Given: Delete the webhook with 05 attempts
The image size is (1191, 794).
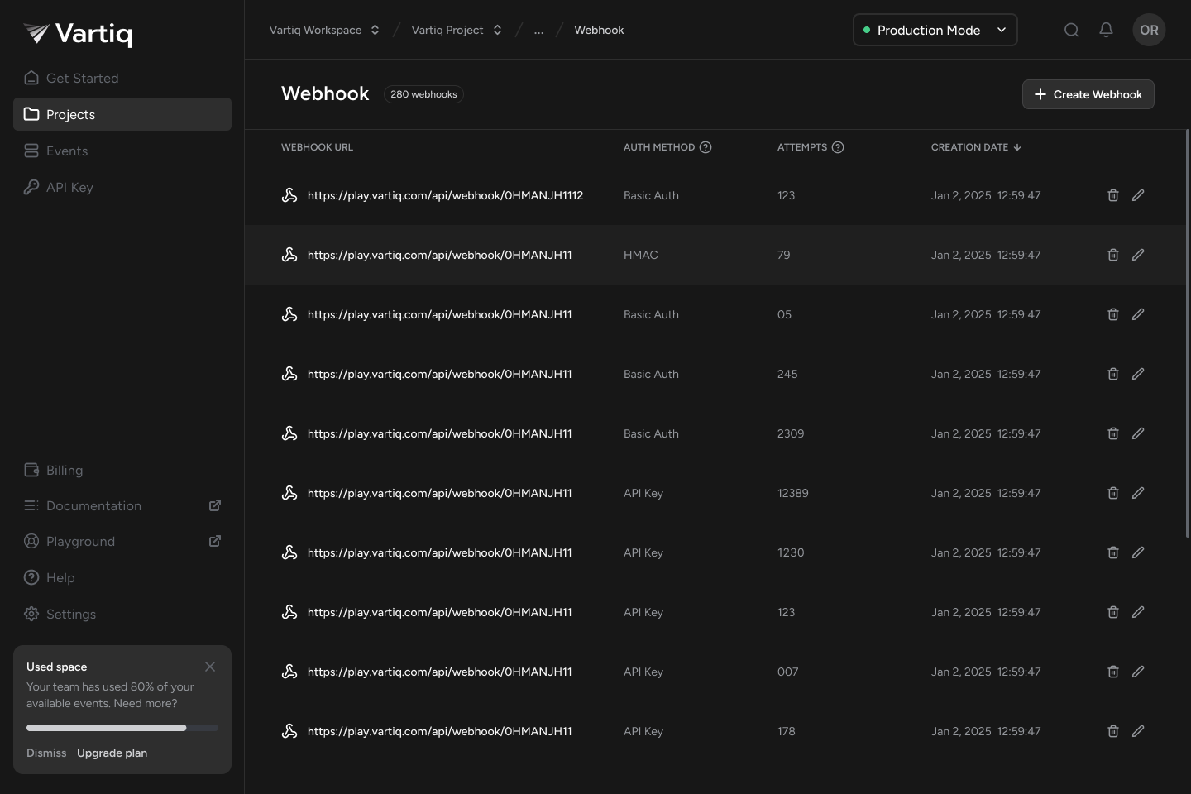Looking at the screenshot, I should coord(1113,314).
